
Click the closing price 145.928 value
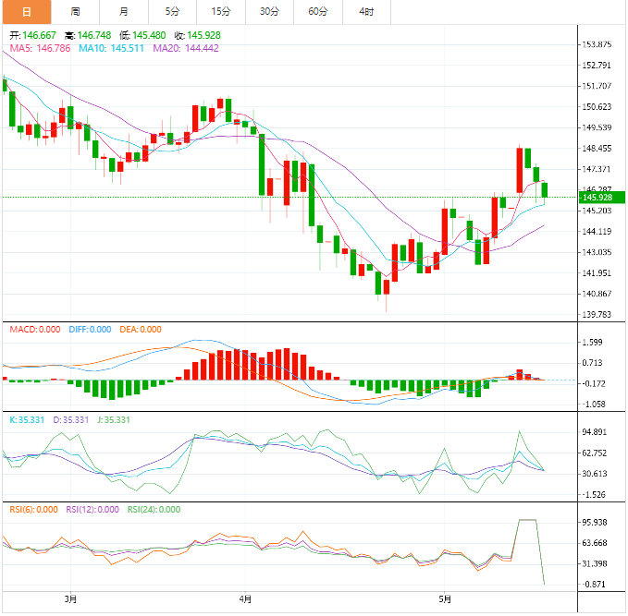pos(203,36)
